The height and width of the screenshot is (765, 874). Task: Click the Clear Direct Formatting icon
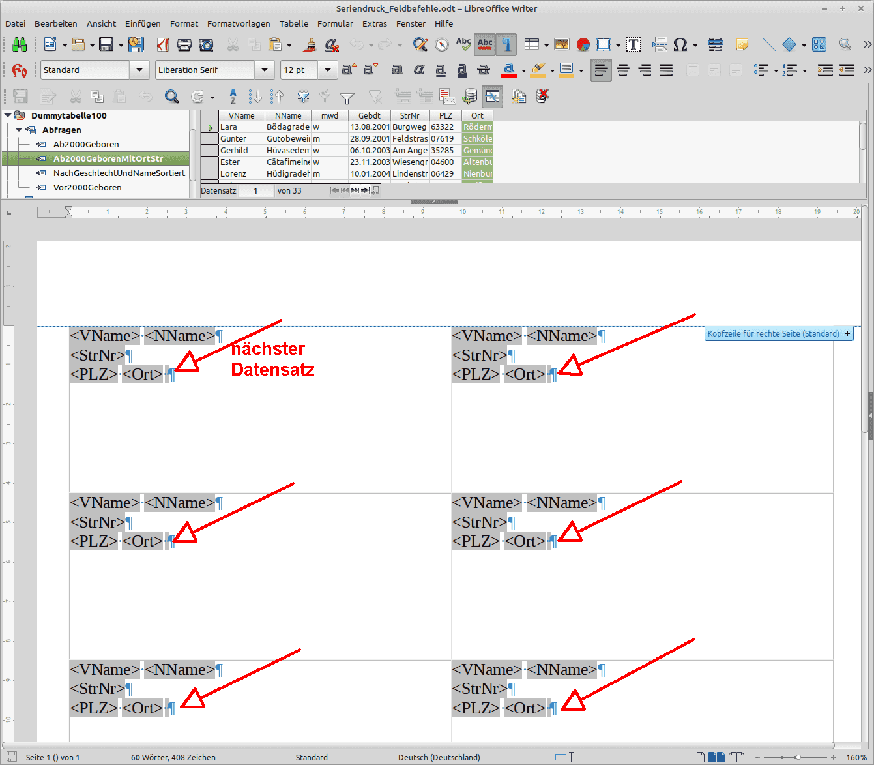(x=332, y=44)
